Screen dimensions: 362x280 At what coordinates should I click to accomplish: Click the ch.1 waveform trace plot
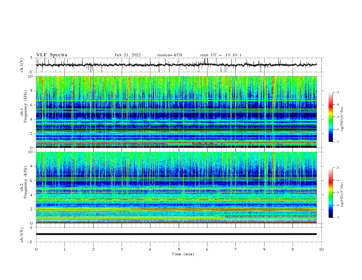176,65
